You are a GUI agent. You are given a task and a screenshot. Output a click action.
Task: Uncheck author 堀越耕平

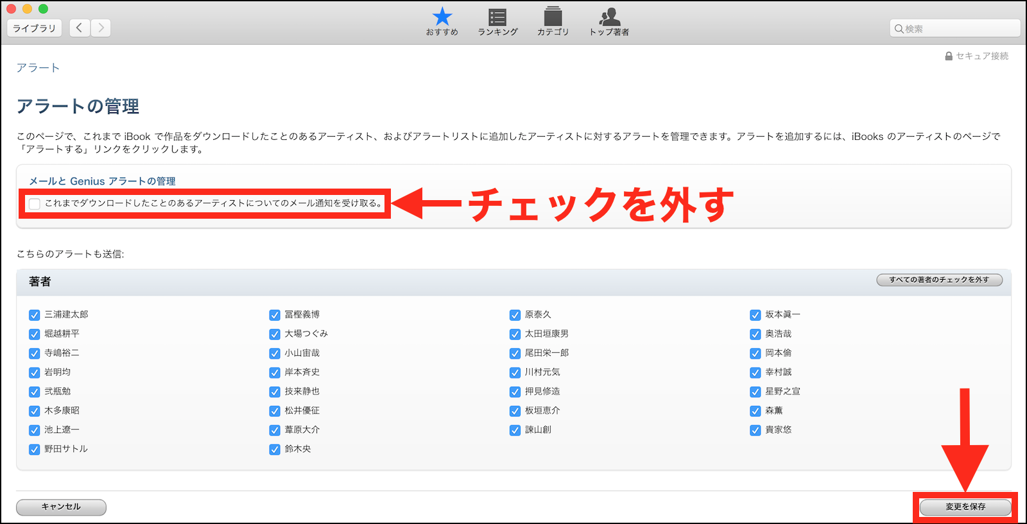[x=35, y=334]
